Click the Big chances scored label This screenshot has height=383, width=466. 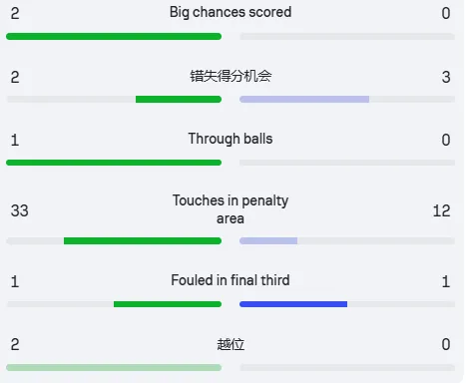(x=231, y=13)
